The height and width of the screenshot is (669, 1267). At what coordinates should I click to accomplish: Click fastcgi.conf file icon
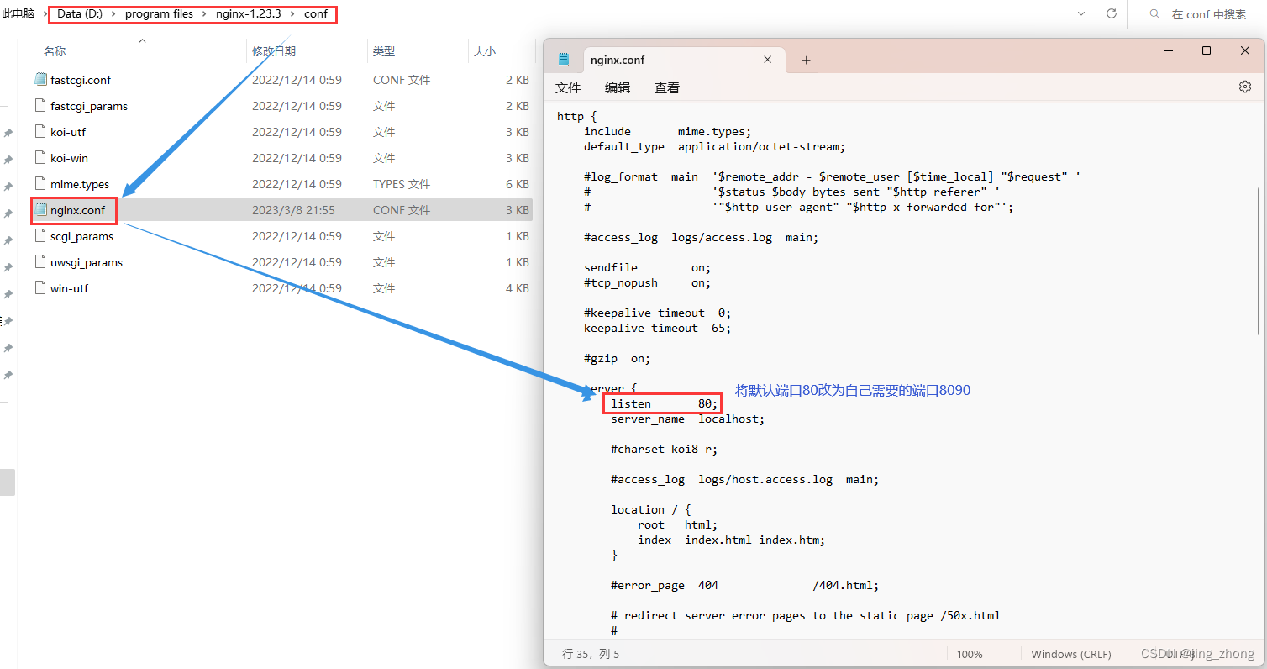tap(40, 80)
